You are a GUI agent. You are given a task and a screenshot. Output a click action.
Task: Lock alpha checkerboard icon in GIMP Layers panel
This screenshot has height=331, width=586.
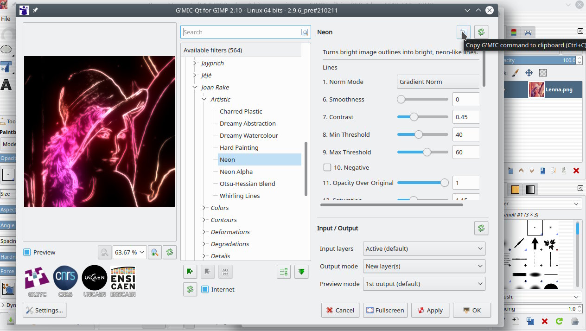(x=543, y=73)
